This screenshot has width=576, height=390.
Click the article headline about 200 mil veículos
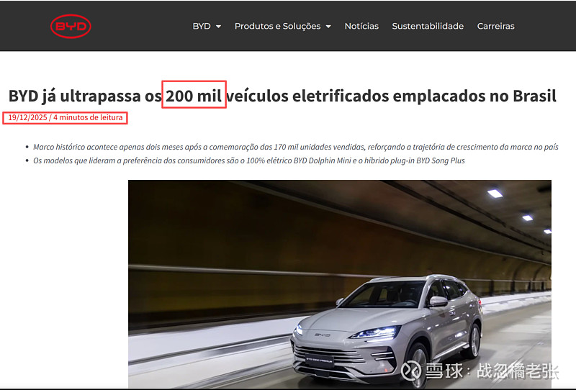pos(282,96)
